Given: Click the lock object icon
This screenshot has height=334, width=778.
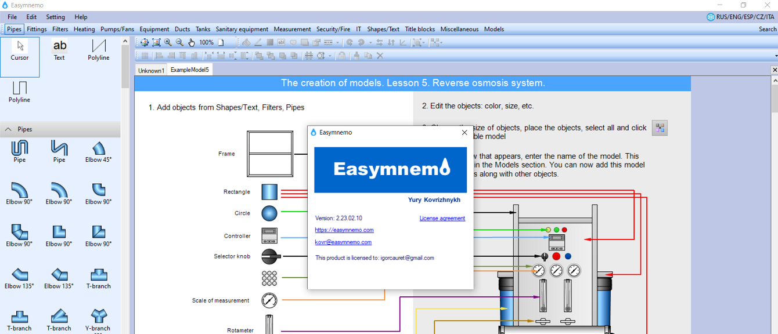Looking at the screenshot, I should (342, 56).
